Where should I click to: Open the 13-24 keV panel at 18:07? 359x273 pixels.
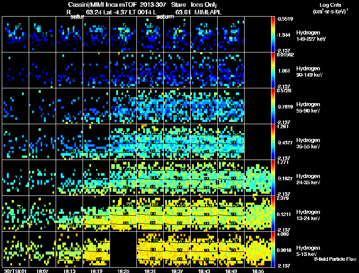(42, 213)
